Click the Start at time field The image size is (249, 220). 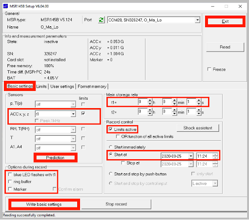click(205, 156)
